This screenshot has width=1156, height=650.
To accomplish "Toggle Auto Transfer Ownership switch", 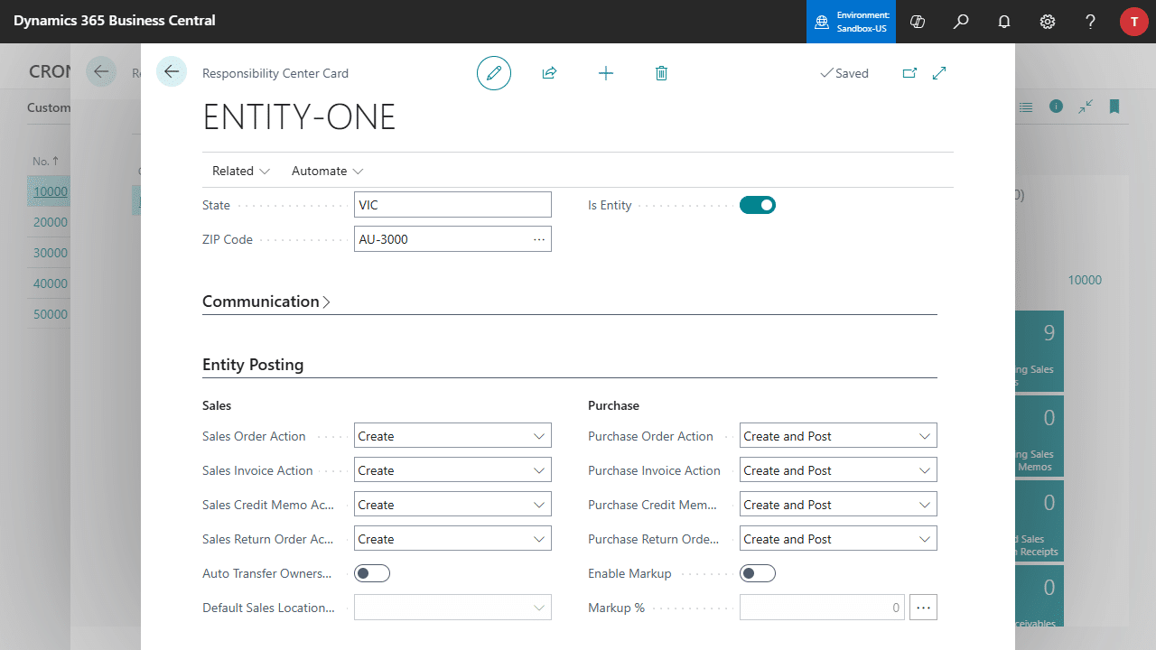I will pyautogui.click(x=372, y=573).
